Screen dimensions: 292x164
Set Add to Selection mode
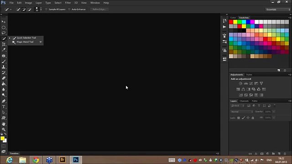pos(24,9)
